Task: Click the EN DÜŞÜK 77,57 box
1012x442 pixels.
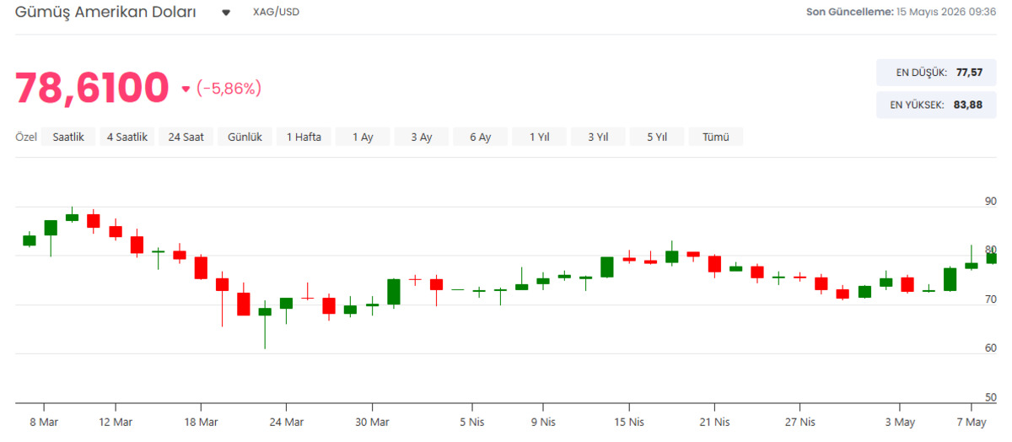Action: (936, 73)
